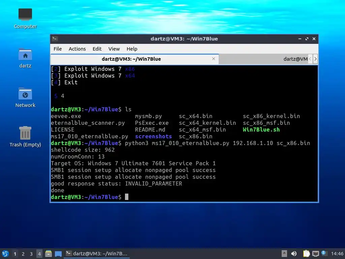Open the Trash (Empty) desktop icon
Screen dimensions: 345x259
25,137
